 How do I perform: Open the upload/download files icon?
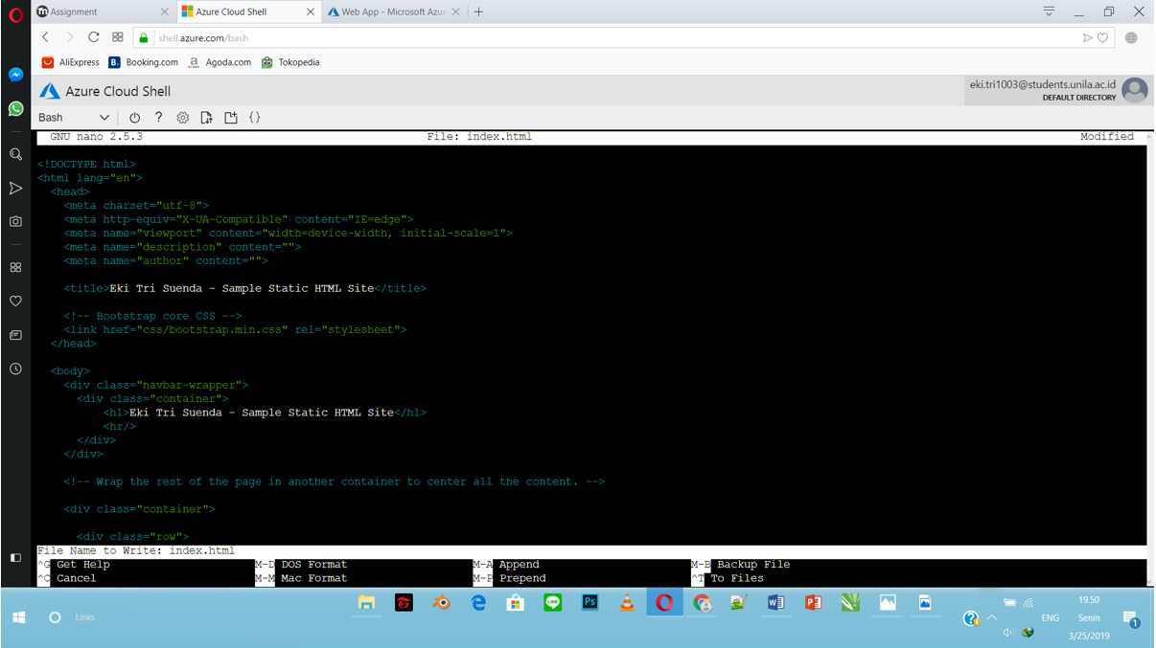(x=206, y=118)
